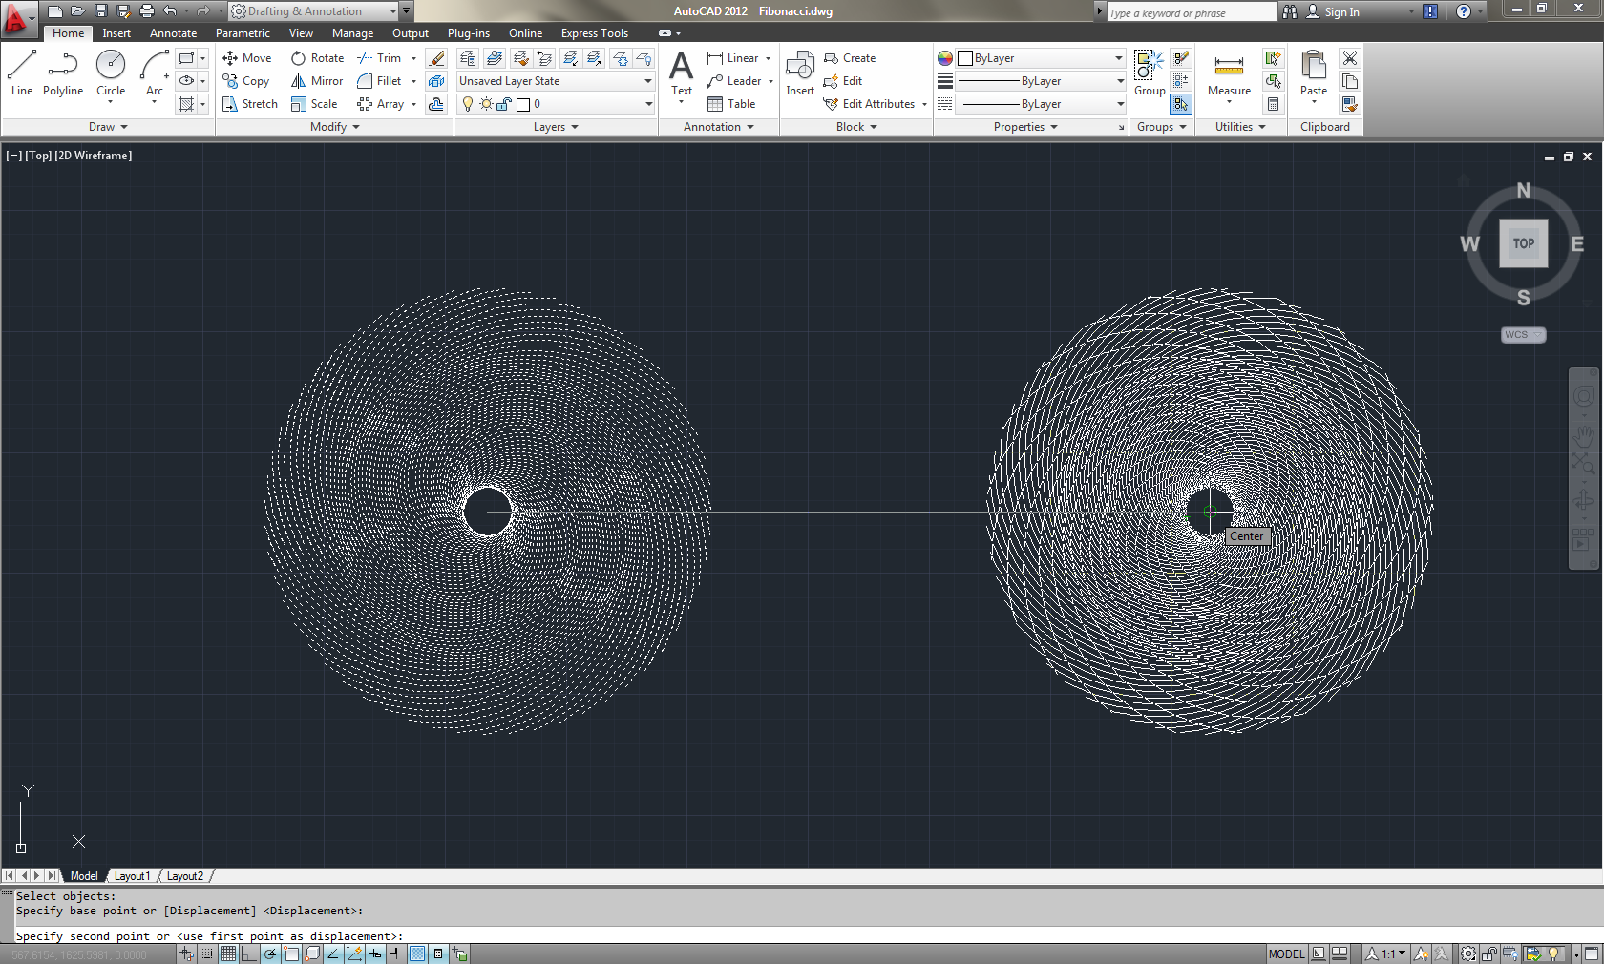Toggle Dynamic Input in status bar
This screenshot has width=1604, height=964.
pos(375,954)
